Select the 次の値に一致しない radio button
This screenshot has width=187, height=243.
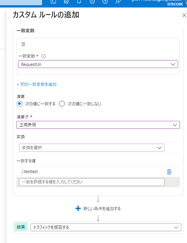[62, 104]
